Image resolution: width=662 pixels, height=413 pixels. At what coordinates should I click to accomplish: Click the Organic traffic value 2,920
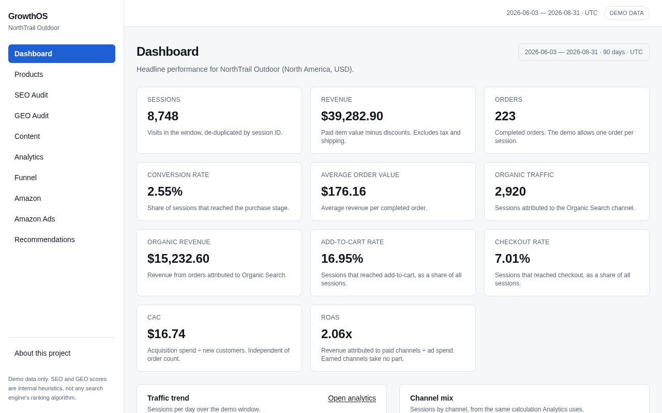[x=510, y=192]
